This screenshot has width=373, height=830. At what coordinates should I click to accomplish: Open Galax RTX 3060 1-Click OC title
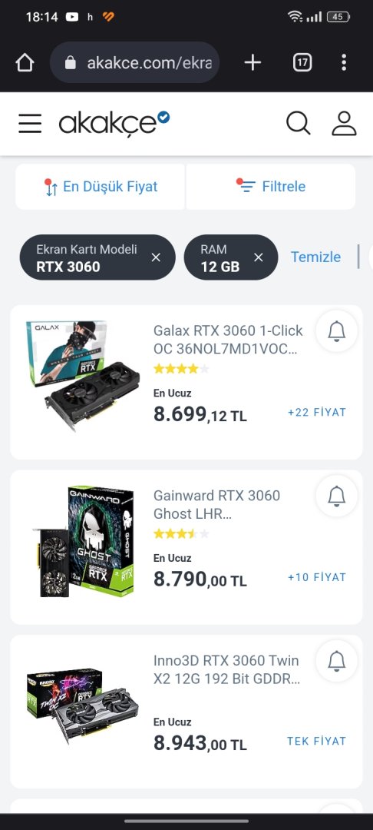(x=228, y=340)
